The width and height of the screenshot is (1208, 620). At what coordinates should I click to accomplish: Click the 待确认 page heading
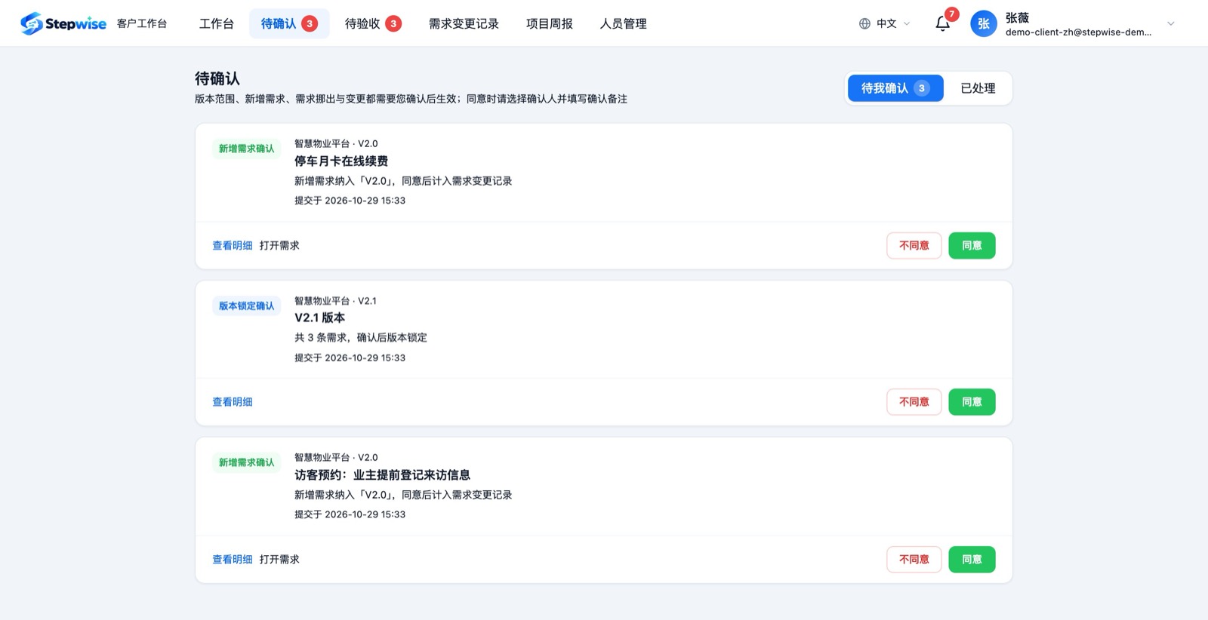217,78
